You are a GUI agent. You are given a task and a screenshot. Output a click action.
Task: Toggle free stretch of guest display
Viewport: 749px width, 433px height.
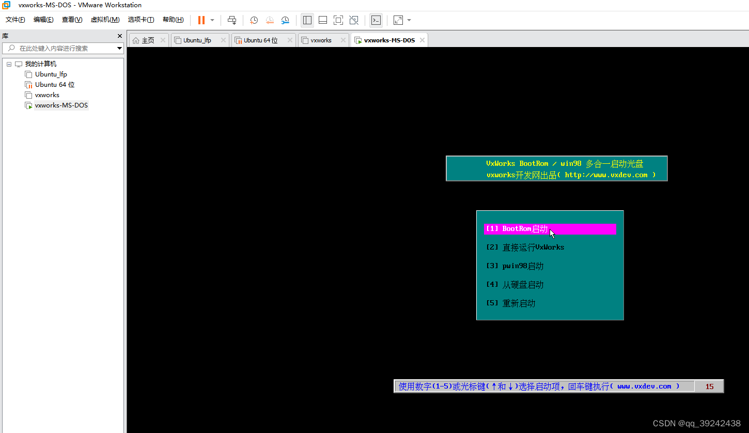[x=398, y=20]
